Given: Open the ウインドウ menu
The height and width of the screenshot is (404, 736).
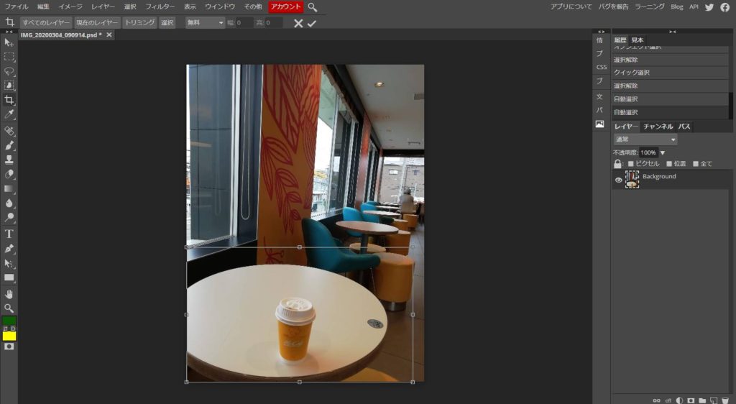Looking at the screenshot, I should pyautogui.click(x=220, y=7).
